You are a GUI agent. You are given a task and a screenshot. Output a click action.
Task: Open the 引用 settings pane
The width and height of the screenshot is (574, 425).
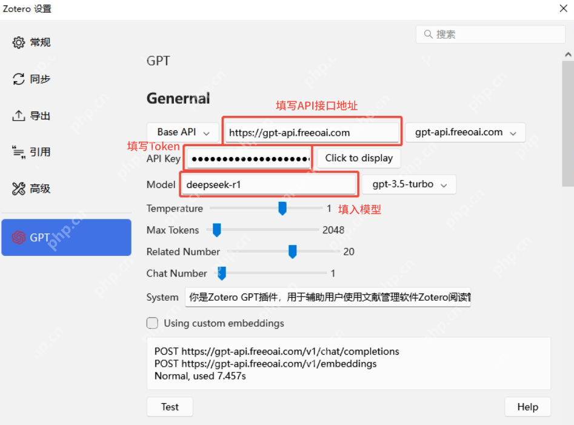click(x=66, y=152)
